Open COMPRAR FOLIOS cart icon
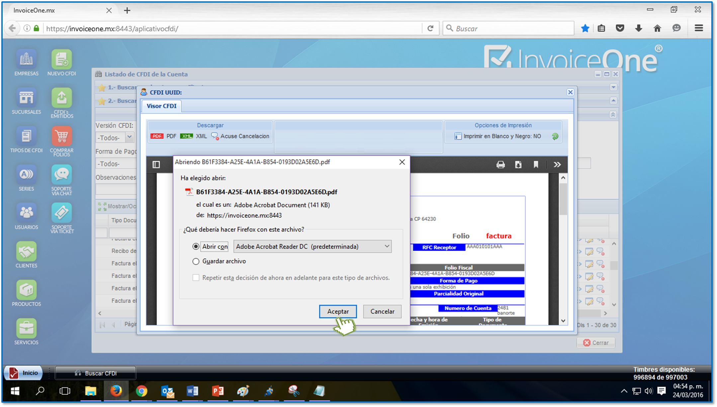The width and height of the screenshot is (717, 407). (x=62, y=141)
